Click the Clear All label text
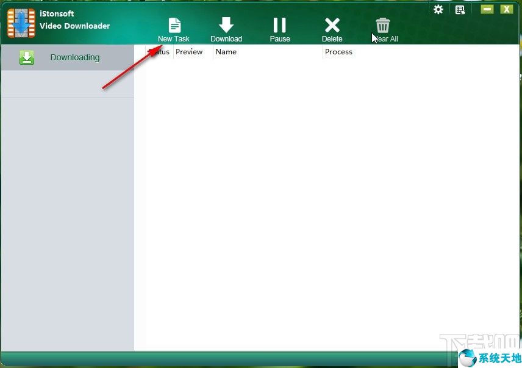Image resolution: width=522 pixels, height=368 pixels. point(385,38)
